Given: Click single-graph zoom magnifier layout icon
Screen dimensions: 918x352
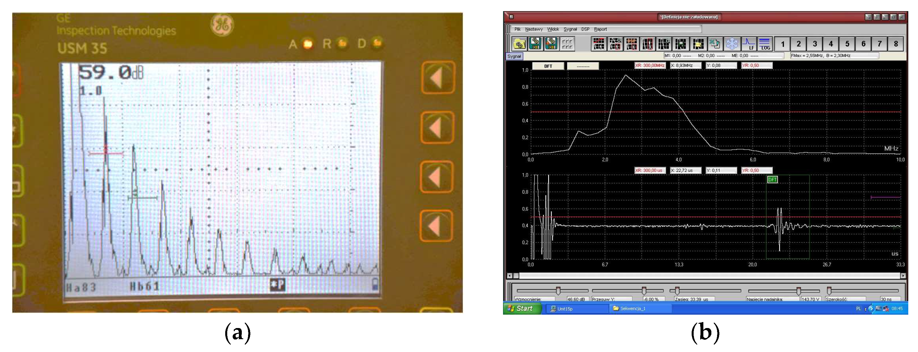Looking at the screenshot, I should coord(664,44).
